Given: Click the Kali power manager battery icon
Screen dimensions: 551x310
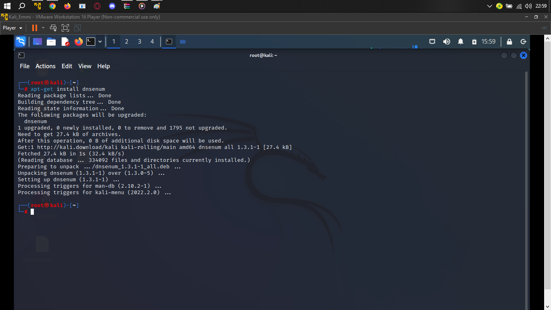Looking at the screenshot, I should click(x=474, y=42).
